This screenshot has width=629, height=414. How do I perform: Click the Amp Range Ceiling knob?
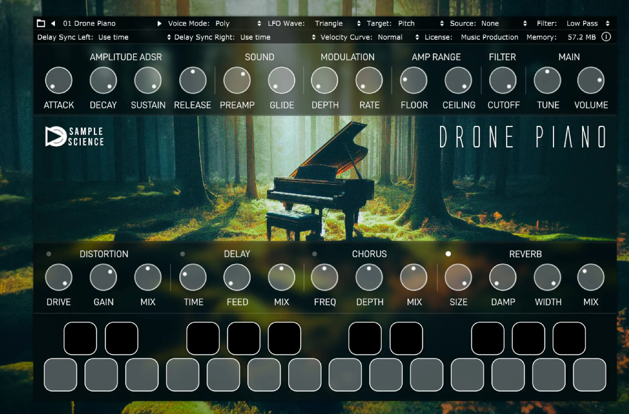[458, 80]
